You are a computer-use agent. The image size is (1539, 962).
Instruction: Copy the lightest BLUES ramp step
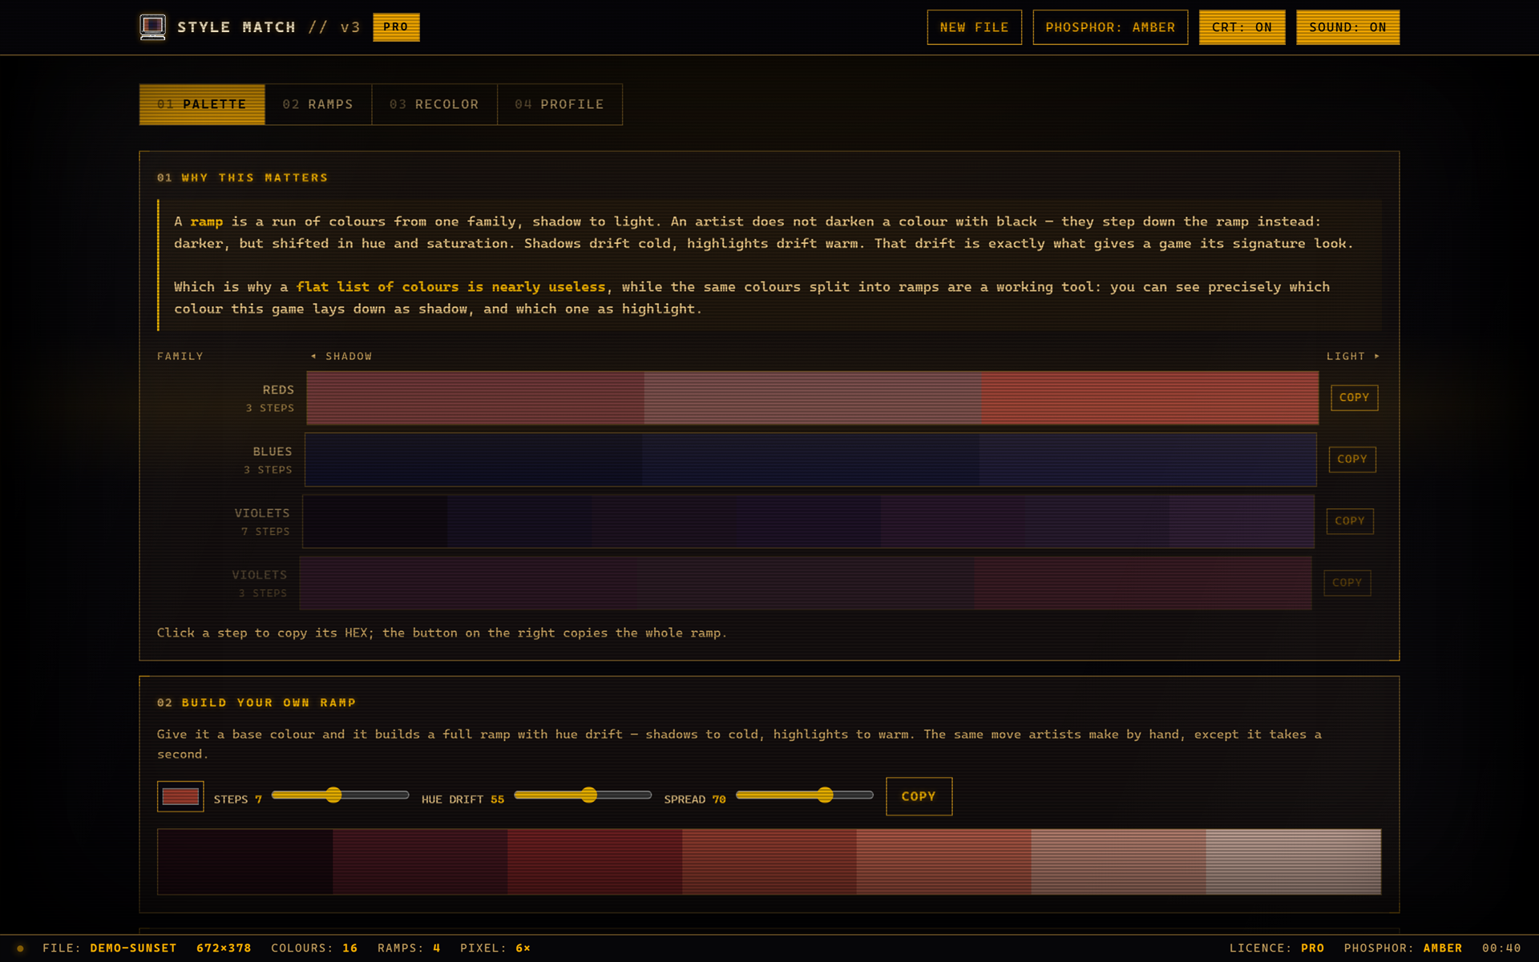[1148, 459]
